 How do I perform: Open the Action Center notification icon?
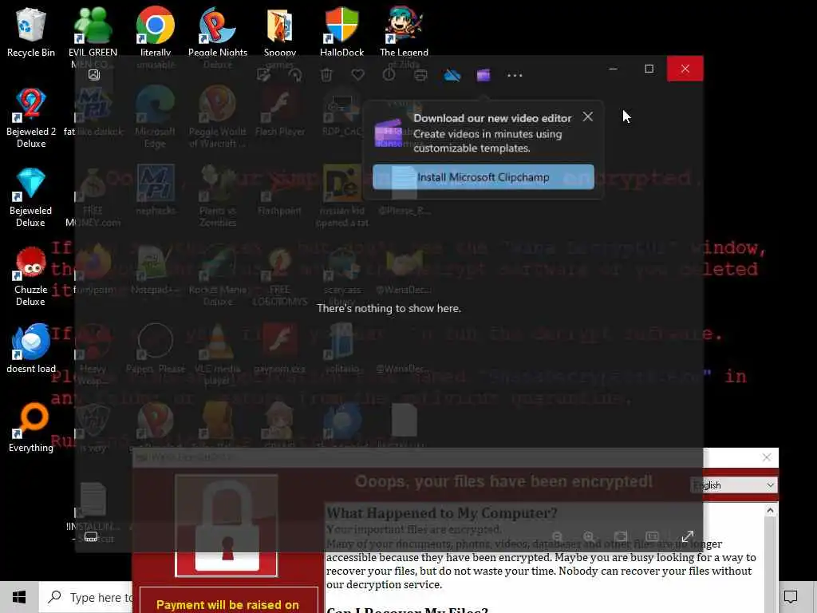pyautogui.click(x=791, y=597)
